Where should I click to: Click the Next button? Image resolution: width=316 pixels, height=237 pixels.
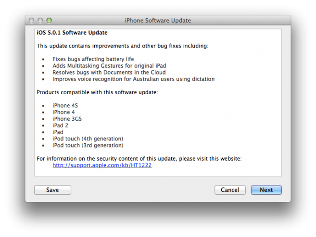(266, 190)
